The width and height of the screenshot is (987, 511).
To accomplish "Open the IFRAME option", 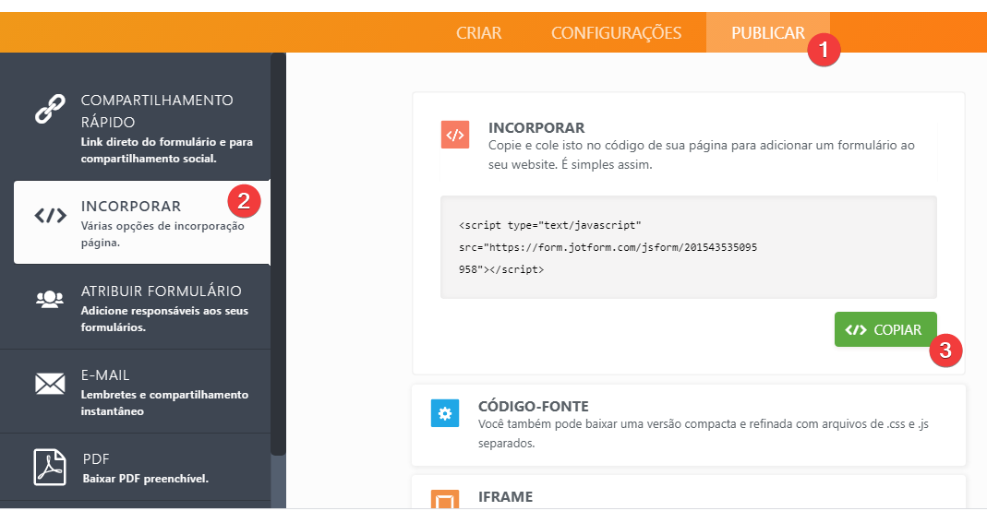I will [x=689, y=493].
